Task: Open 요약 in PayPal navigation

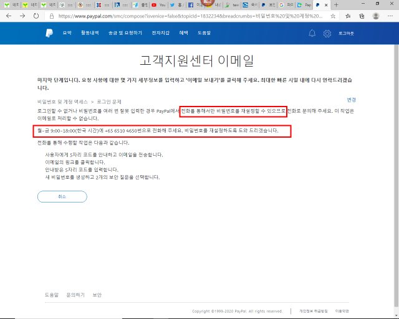Action: 67,33
